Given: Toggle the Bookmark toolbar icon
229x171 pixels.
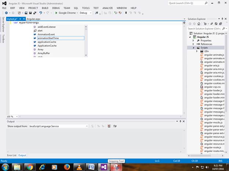Looking at the screenshot, I should [x=126, y=13].
